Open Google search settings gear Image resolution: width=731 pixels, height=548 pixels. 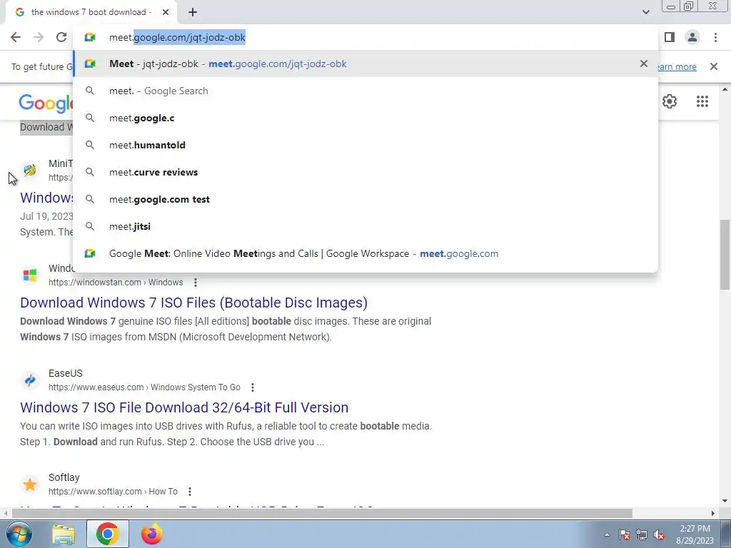point(670,101)
